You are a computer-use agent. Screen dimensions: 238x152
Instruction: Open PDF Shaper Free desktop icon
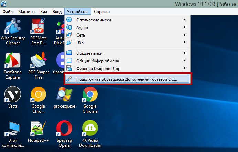click(39, 66)
